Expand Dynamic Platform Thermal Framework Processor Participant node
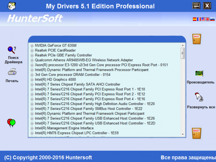 tap(32, 70)
